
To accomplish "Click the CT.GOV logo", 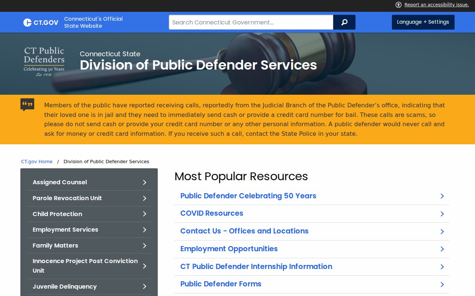I will [41, 23].
